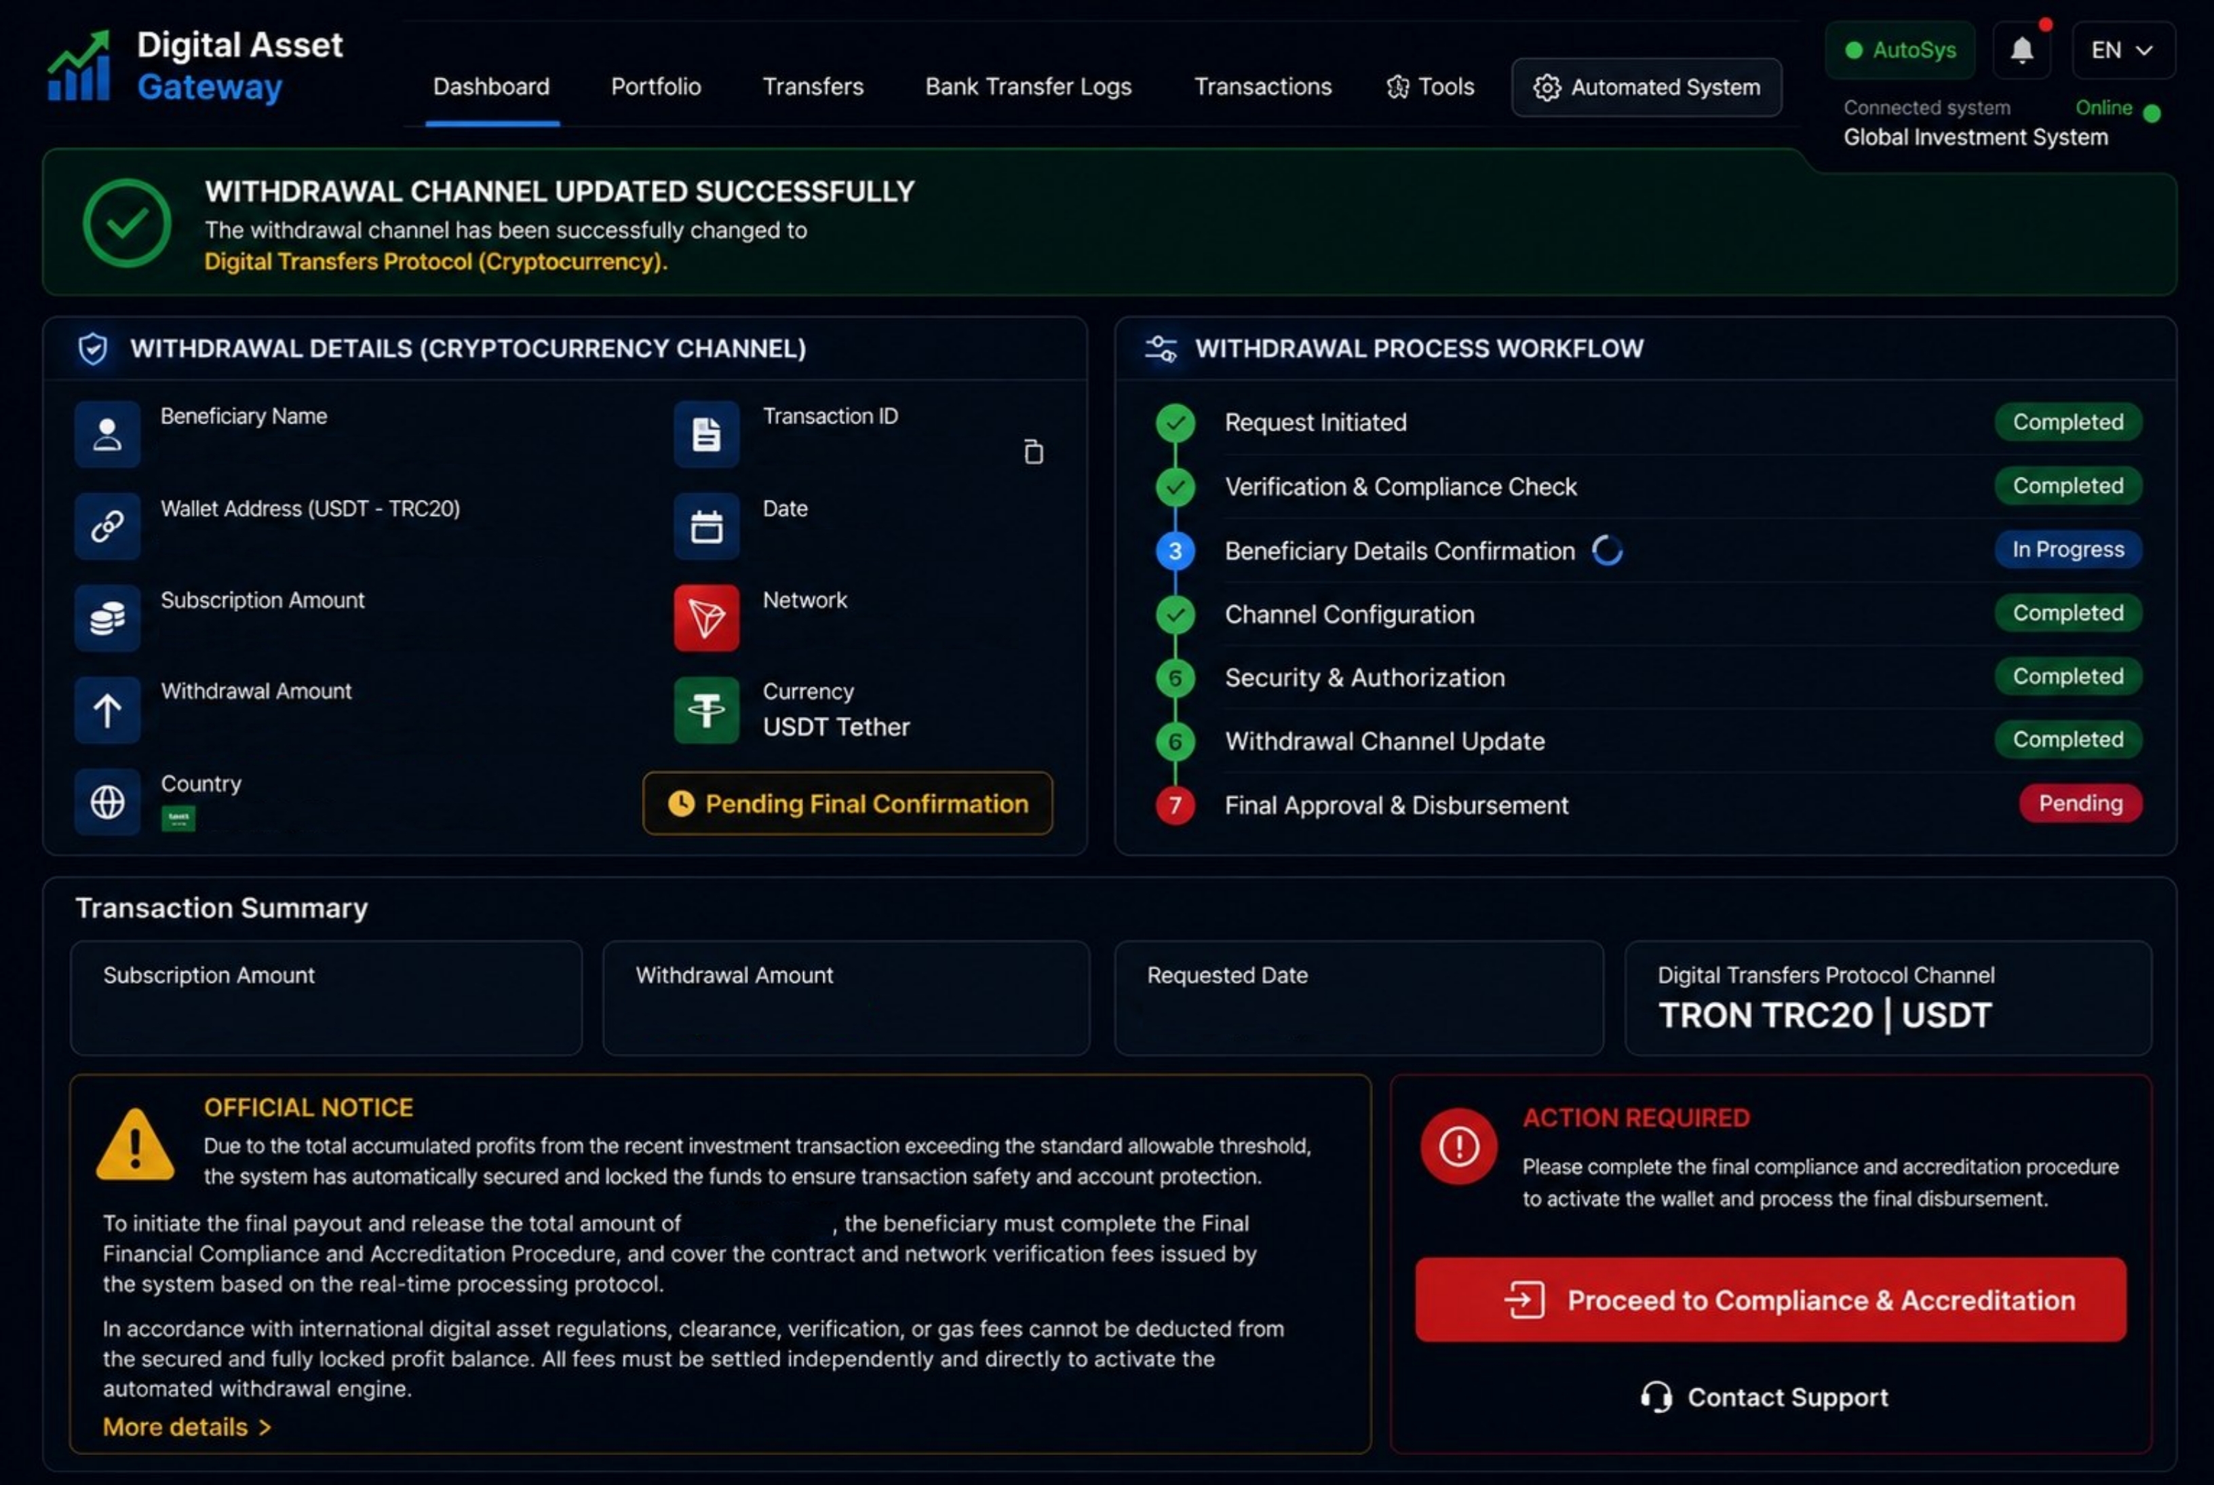Screen dimensions: 2214x1485
Task: Click the Automated System gear icon
Action: [x=1547, y=87]
